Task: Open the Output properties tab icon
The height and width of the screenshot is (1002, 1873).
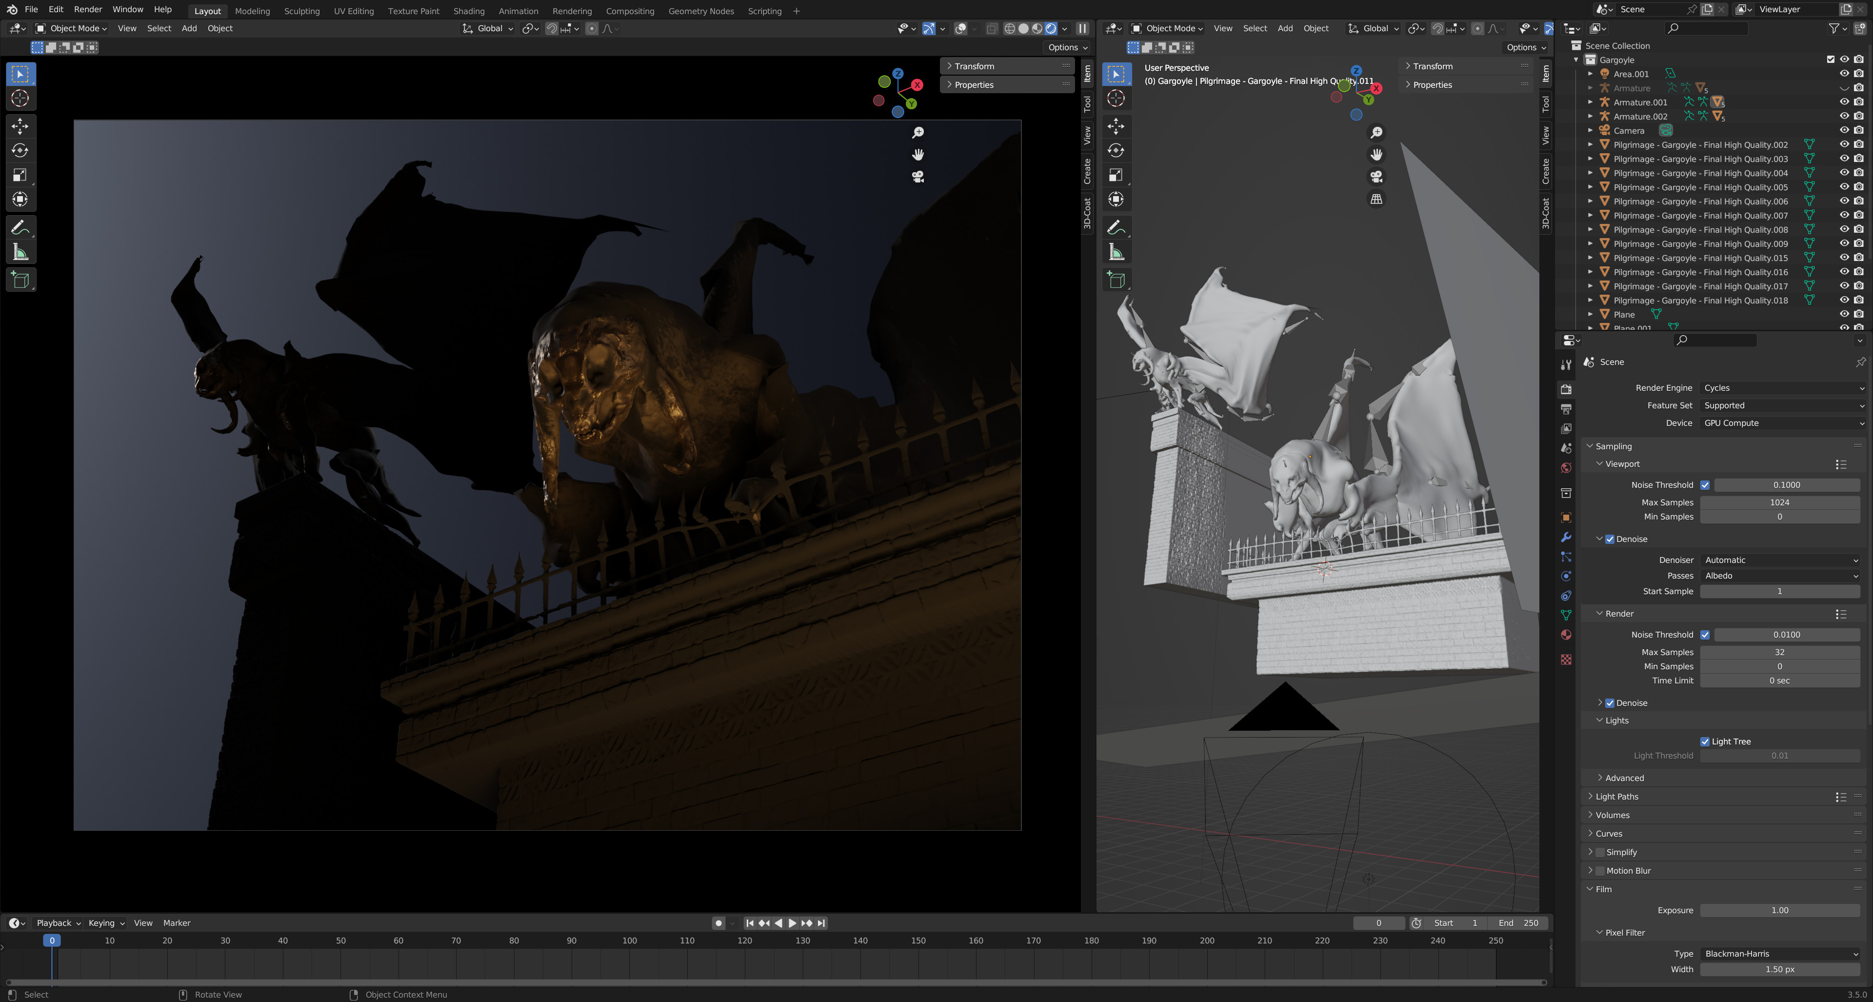Action: tap(1566, 409)
